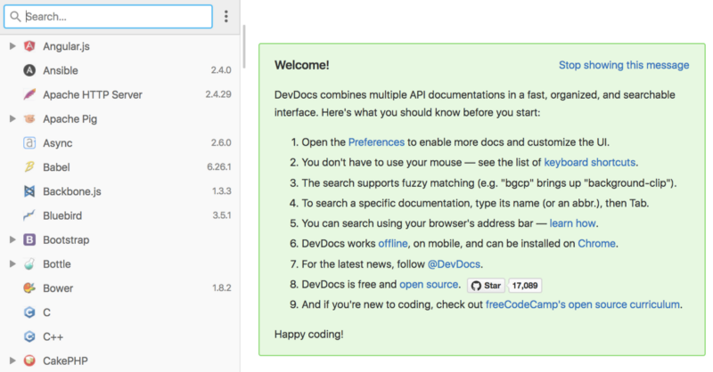This screenshot has width=713, height=372.
Task: Expand the Bottle versions arrow
Action: click(x=12, y=264)
